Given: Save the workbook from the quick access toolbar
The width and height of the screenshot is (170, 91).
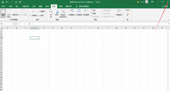Looking at the screenshot, I should pos(3,2).
